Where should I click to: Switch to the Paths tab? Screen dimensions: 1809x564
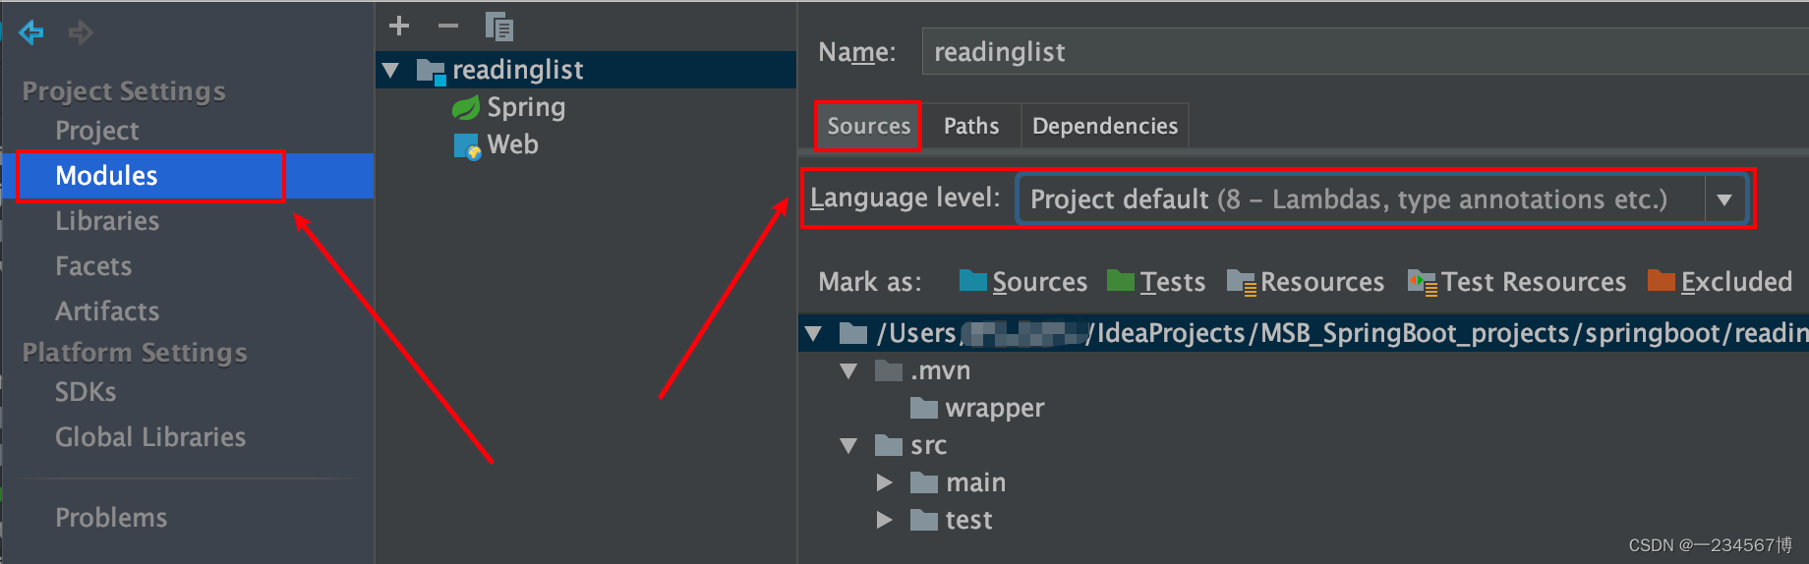click(x=970, y=126)
